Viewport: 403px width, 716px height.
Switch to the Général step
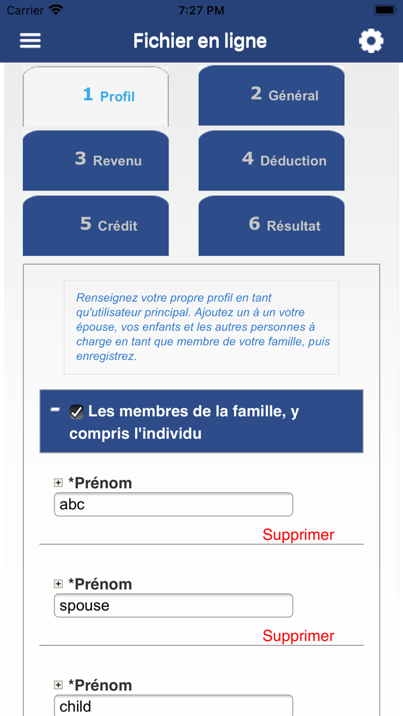tap(271, 96)
